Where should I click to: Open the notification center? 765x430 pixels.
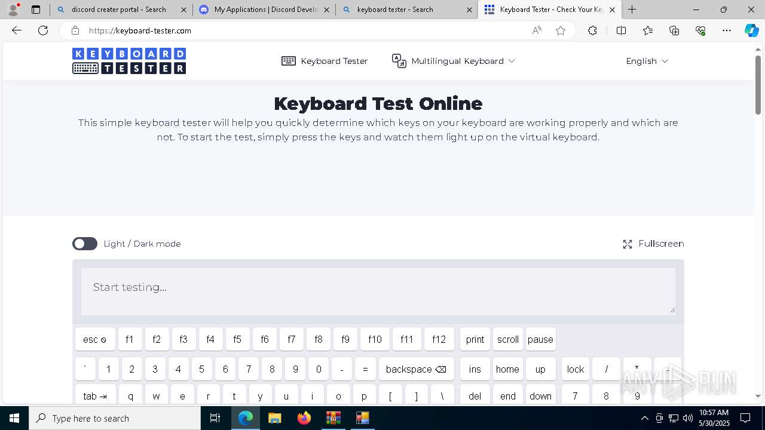tap(745, 418)
